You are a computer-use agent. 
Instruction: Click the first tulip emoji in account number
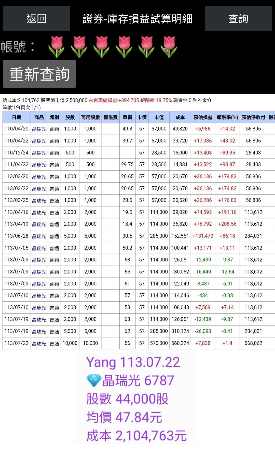coord(56,47)
